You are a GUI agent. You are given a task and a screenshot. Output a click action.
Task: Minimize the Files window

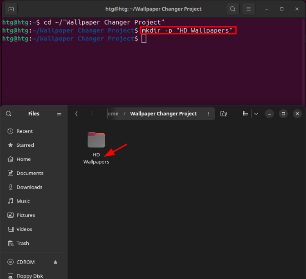[x=269, y=114]
